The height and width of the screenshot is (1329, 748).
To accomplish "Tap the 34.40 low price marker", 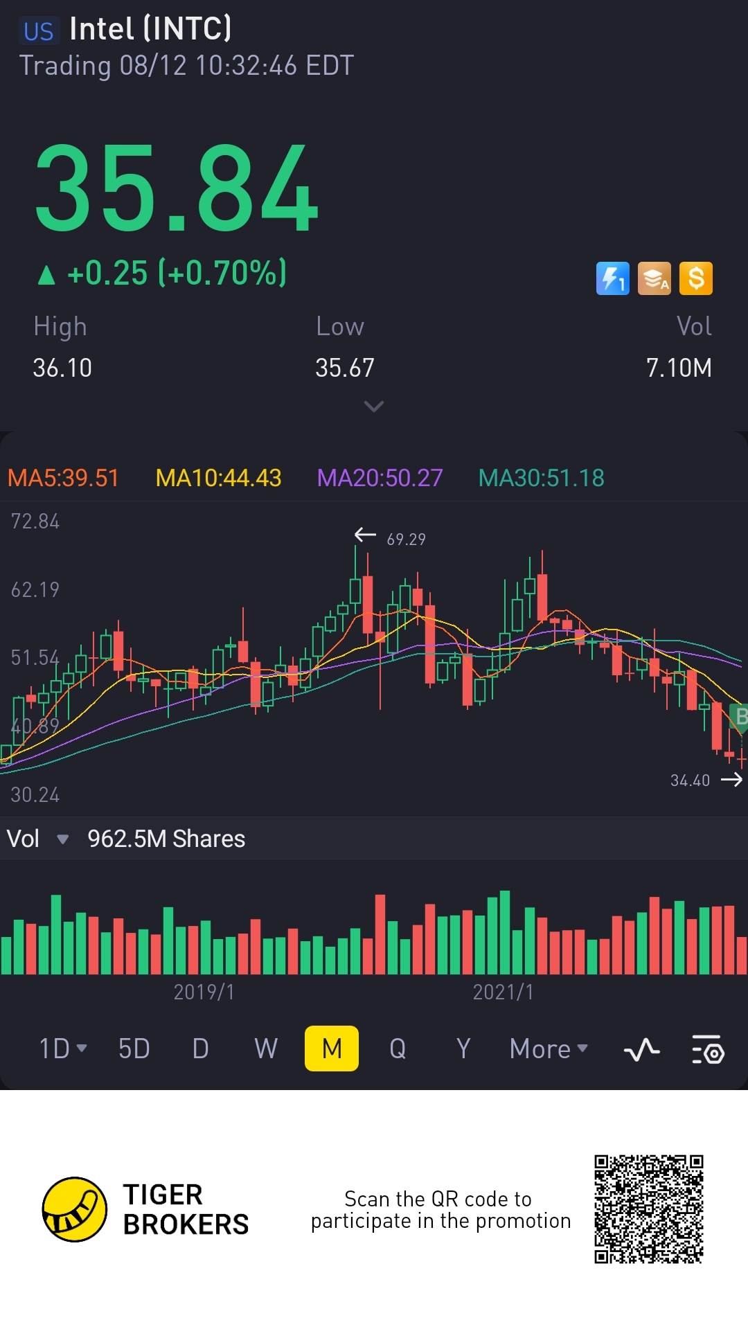I will [690, 781].
